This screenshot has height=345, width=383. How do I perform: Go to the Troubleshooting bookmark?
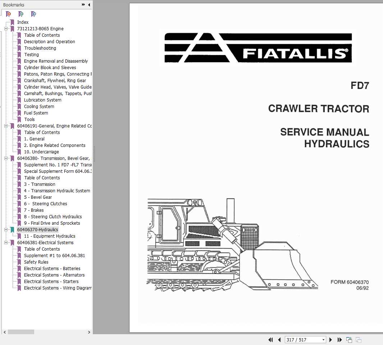click(40, 48)
